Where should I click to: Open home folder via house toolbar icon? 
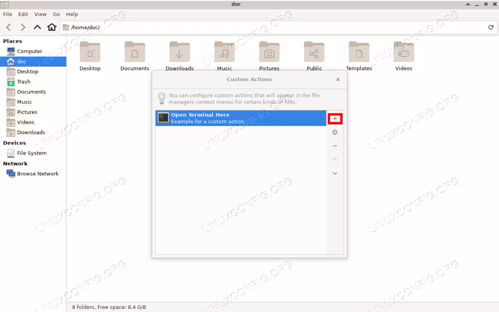[x=52, y=27]
